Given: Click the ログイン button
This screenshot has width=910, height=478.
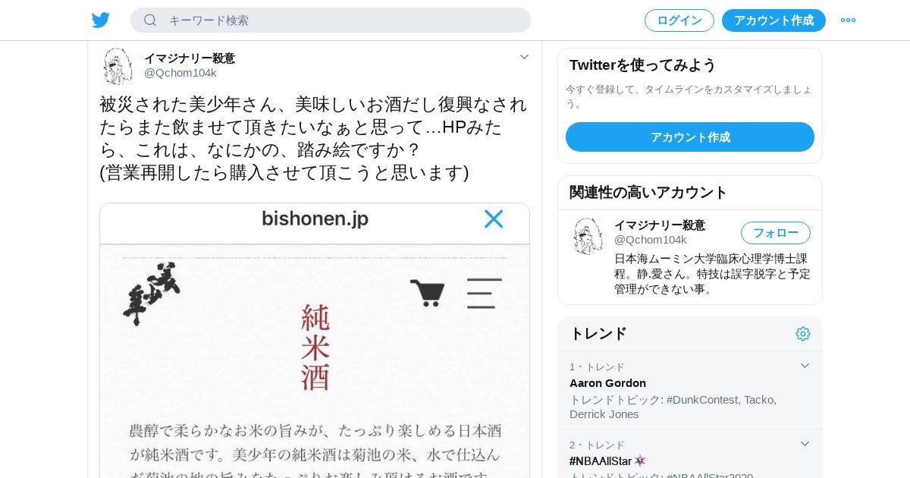Looking at the screenshot, I should 679,20.
